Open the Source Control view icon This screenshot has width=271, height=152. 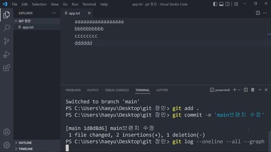point(7,41)
